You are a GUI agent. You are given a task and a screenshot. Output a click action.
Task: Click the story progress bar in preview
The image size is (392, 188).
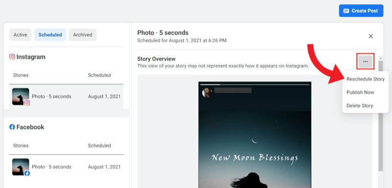tap(255, 84)
